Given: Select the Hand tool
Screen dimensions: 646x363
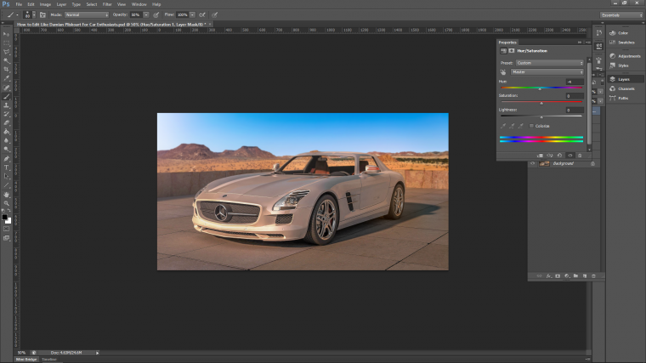Looking at the screenshot, I should (6, 195).
